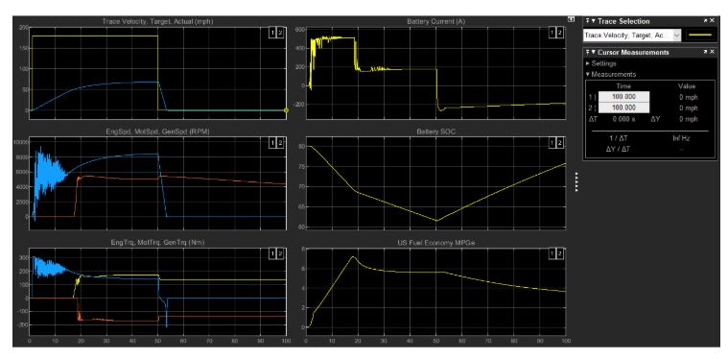The image size is (728, 359).
Task: Toggle cursor 2 in Trace Velocity plot
Action: point(280,32)
